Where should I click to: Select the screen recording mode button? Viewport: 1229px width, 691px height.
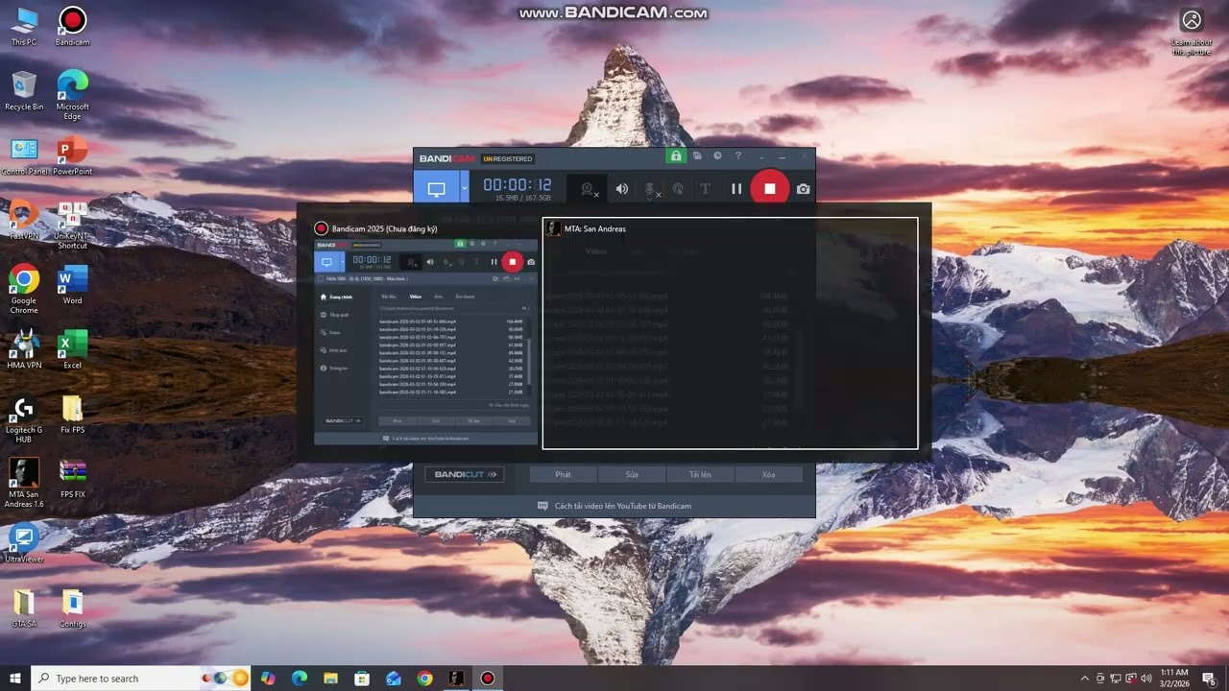(437, 189)
